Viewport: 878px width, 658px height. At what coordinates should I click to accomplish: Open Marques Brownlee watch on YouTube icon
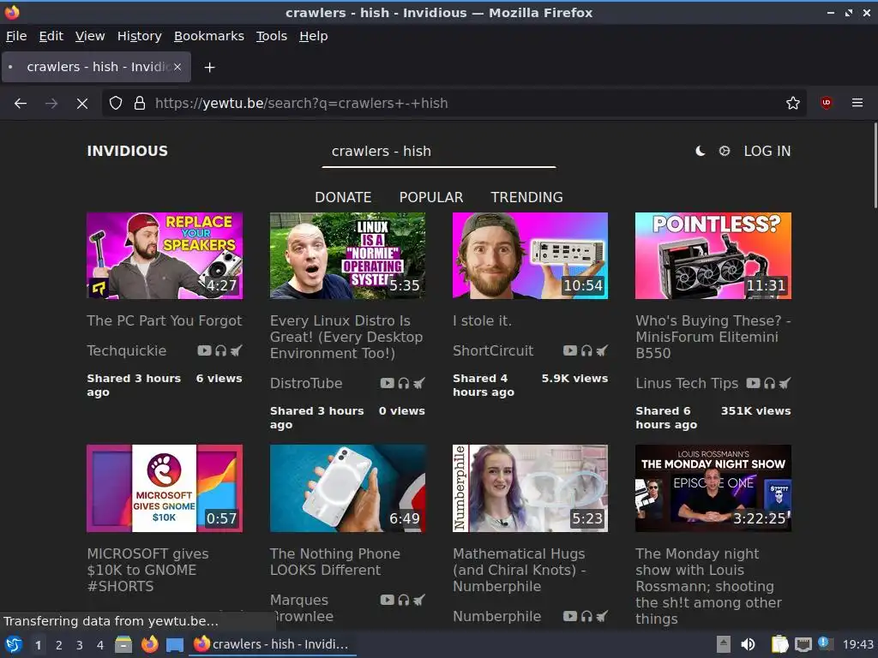[387, 599]
